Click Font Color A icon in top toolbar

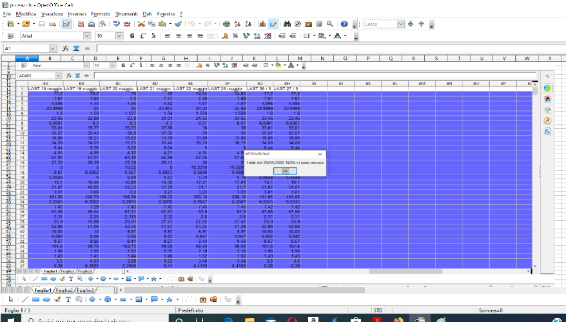tap(337, 35)
